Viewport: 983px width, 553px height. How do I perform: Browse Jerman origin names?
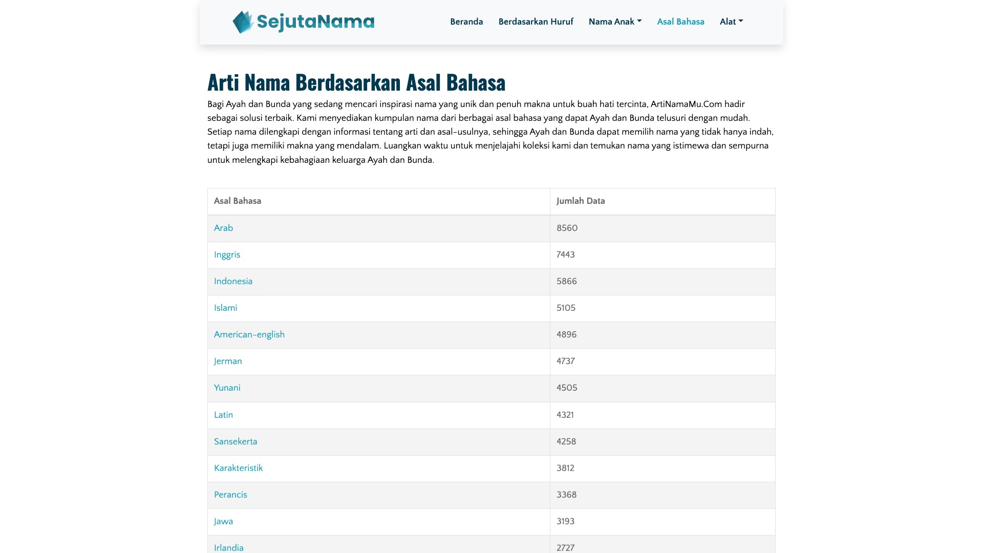coord(228,361)
